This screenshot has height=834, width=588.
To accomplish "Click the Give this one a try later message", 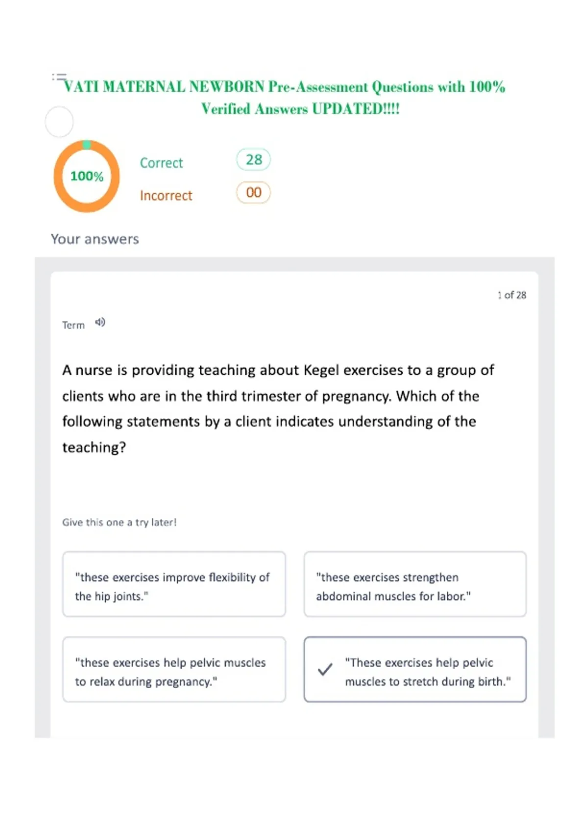I will pyautogui.click(x=120, y=522).
